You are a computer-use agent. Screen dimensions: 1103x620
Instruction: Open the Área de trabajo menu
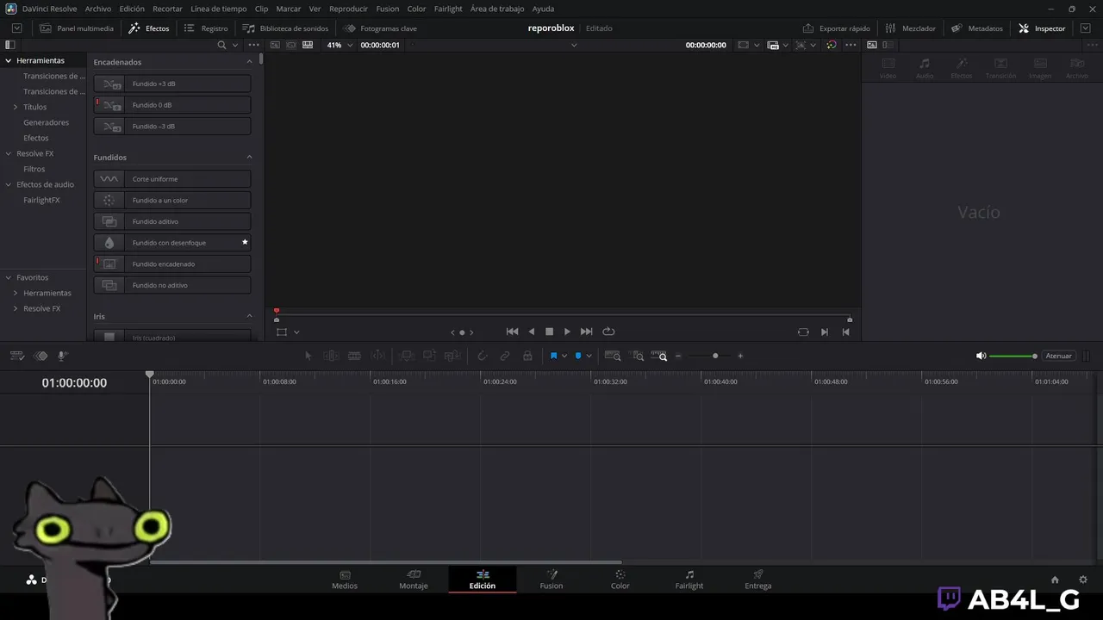pyautogui.click(x=497, y=9)
